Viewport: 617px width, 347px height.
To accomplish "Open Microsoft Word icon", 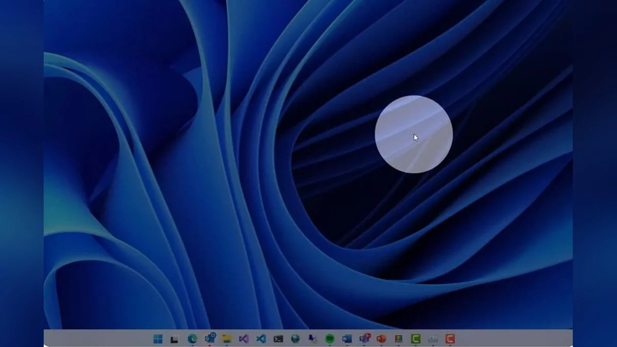I will (347, 339).
